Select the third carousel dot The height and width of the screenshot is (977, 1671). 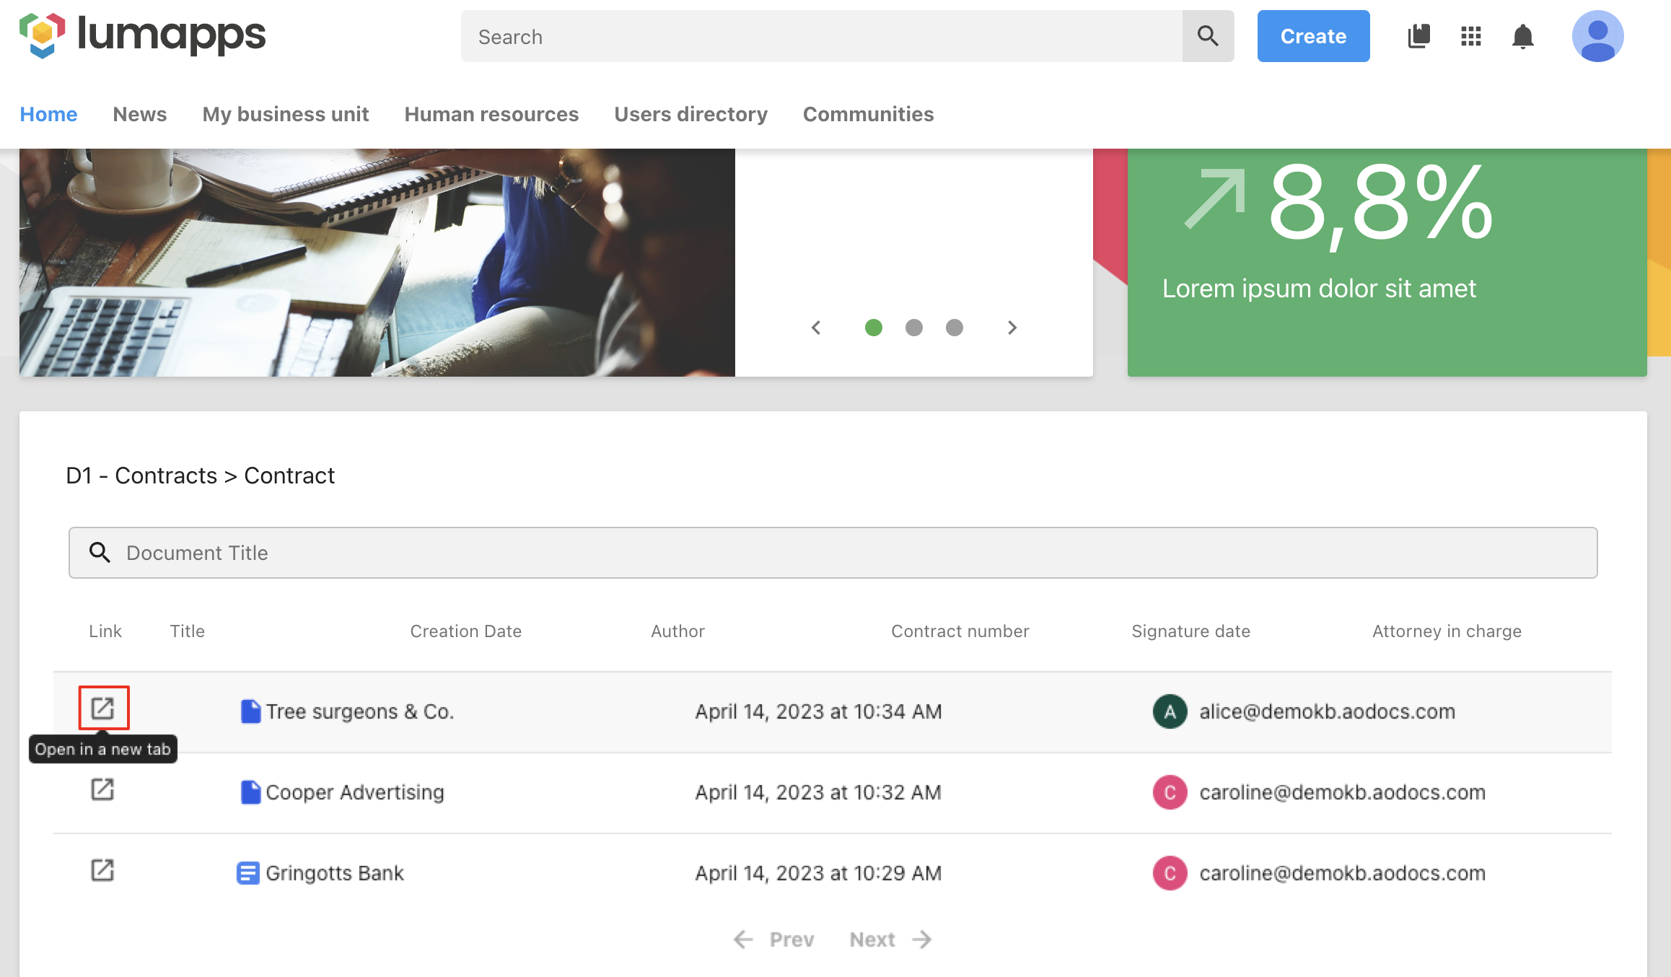click(954, 328)
